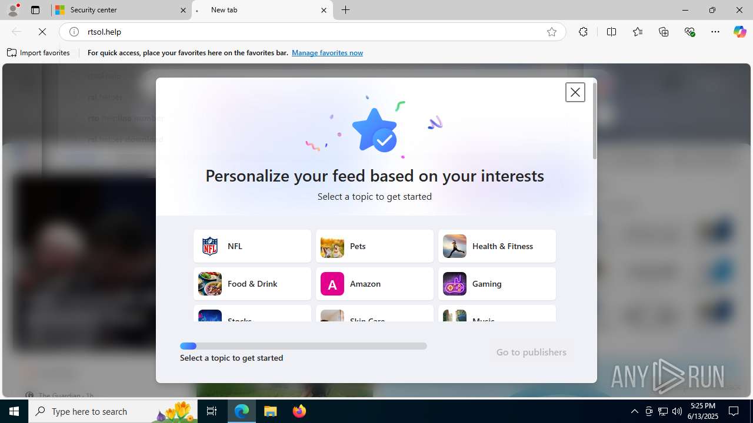Select the Food & Drink topic

(252, 284)
